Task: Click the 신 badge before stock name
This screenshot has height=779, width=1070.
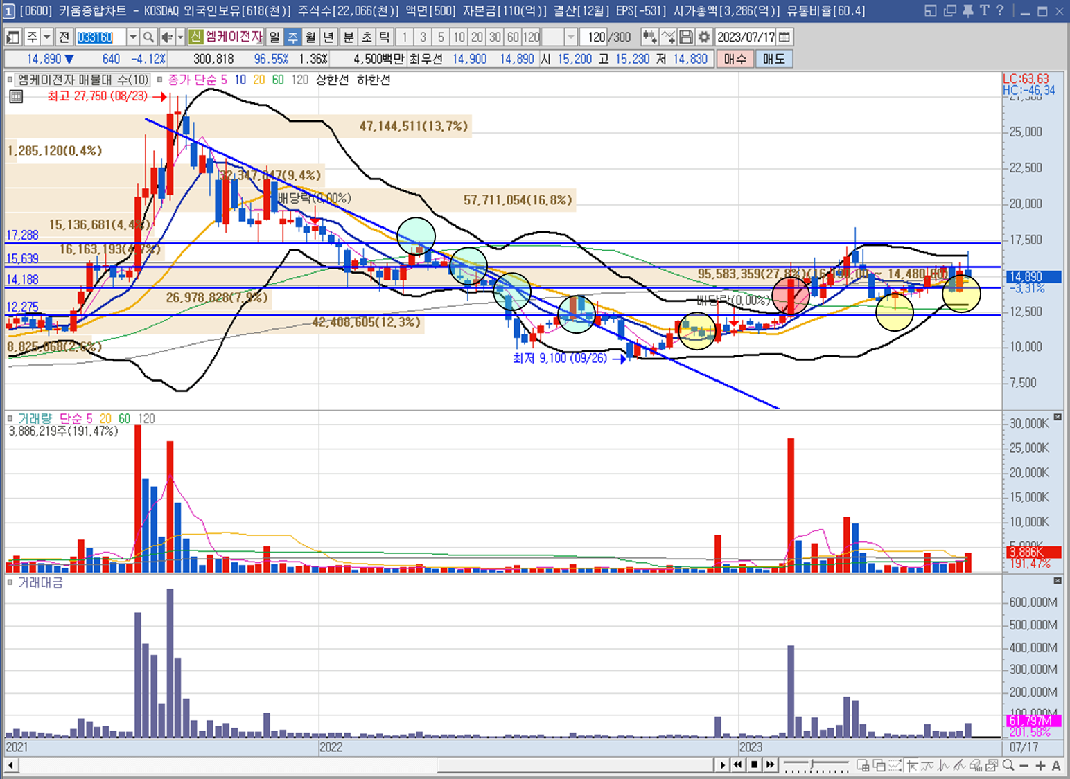Action: point(195,37)
